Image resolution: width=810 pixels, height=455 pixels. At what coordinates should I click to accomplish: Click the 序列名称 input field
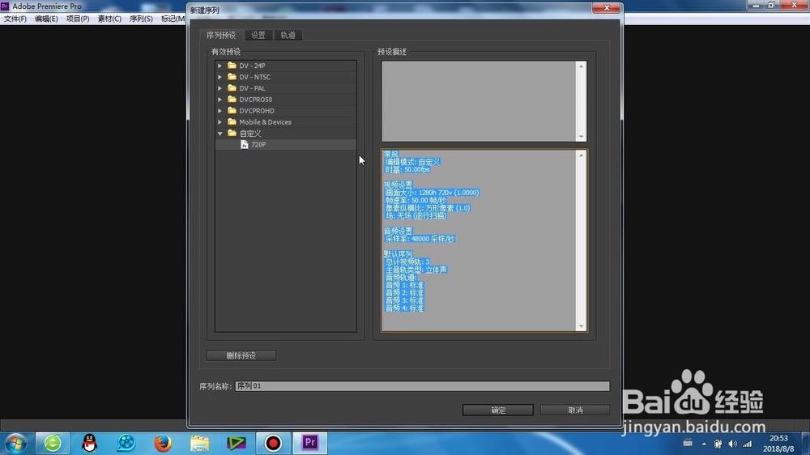[x=422, y=386]
